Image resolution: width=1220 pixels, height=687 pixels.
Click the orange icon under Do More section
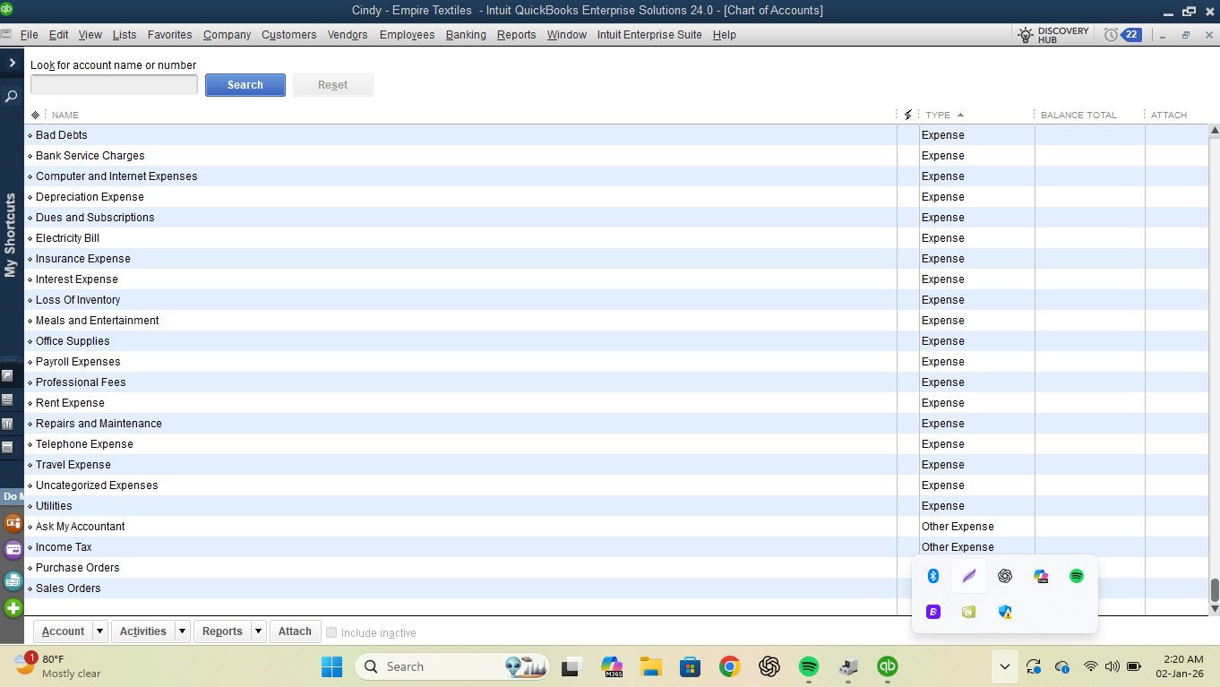pos(13,523)
